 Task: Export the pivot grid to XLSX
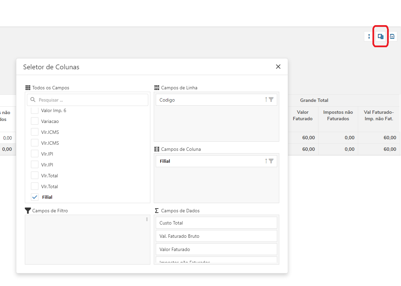[x=392, y=36]
